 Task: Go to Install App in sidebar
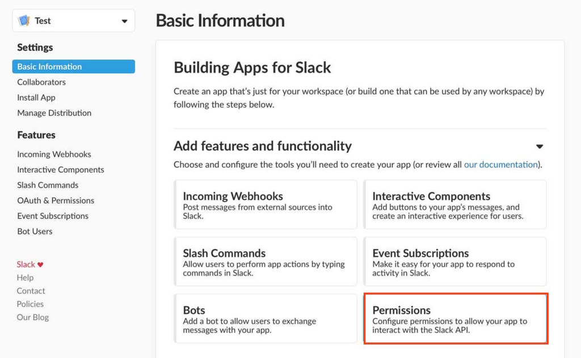point(36,97)
